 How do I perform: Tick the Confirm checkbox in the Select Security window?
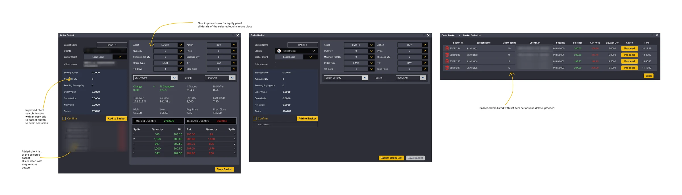pos(255,119)
